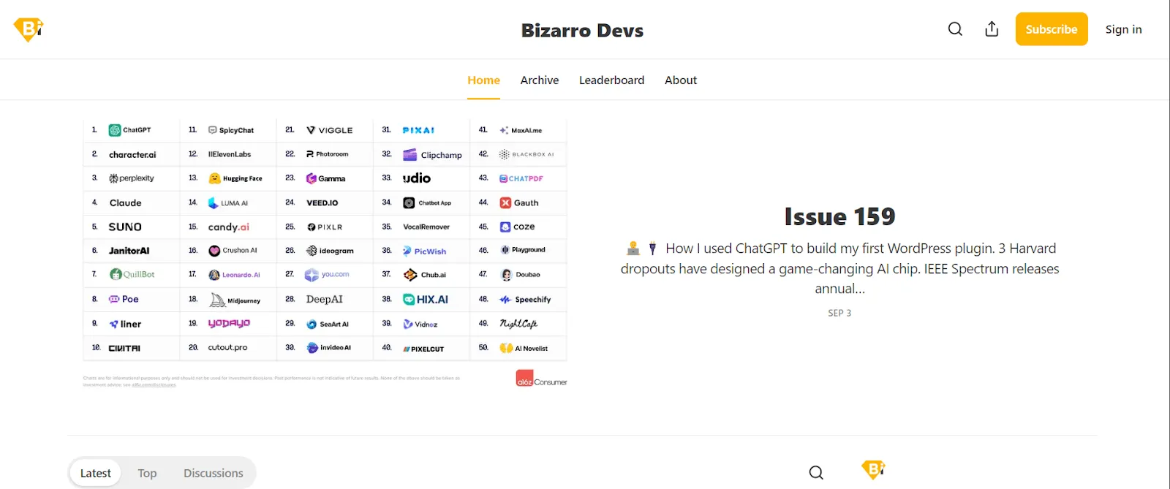Click the Sign in link
This screenshot has width=1170, height=489.
pyautogui.click(x=1123, y=29)
